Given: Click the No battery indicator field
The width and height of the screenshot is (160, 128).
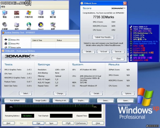Looking at the screenshot, I should pyautogui.click(x=28, y=116).
